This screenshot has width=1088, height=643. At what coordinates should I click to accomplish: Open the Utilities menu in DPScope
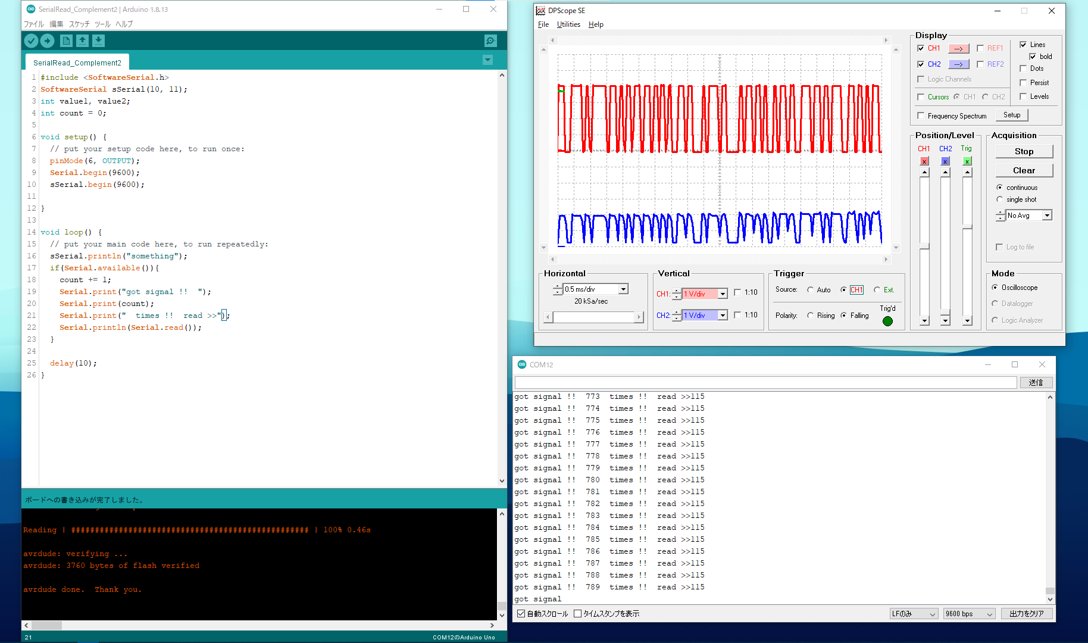click(x=568, y=24)
